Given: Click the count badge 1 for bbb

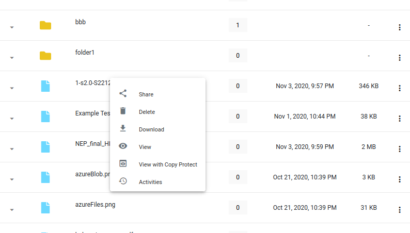Looking at the screenshot, I should click(238, 25).
